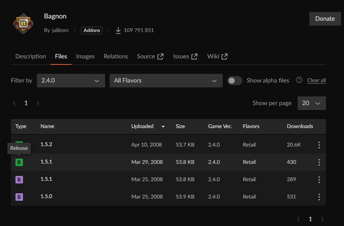Open the Relations tab
Image resolution: width=344 pixels, height=226 pixels.
point(116,56)
